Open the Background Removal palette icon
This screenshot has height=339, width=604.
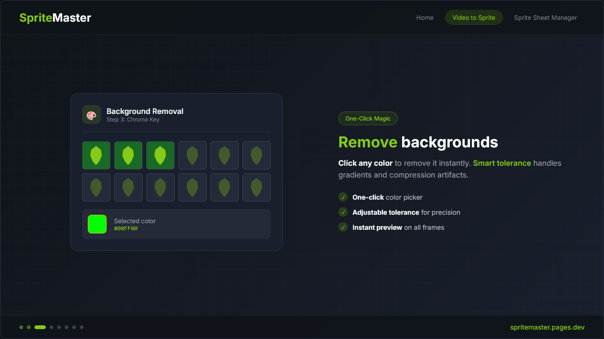pos(91,114)
